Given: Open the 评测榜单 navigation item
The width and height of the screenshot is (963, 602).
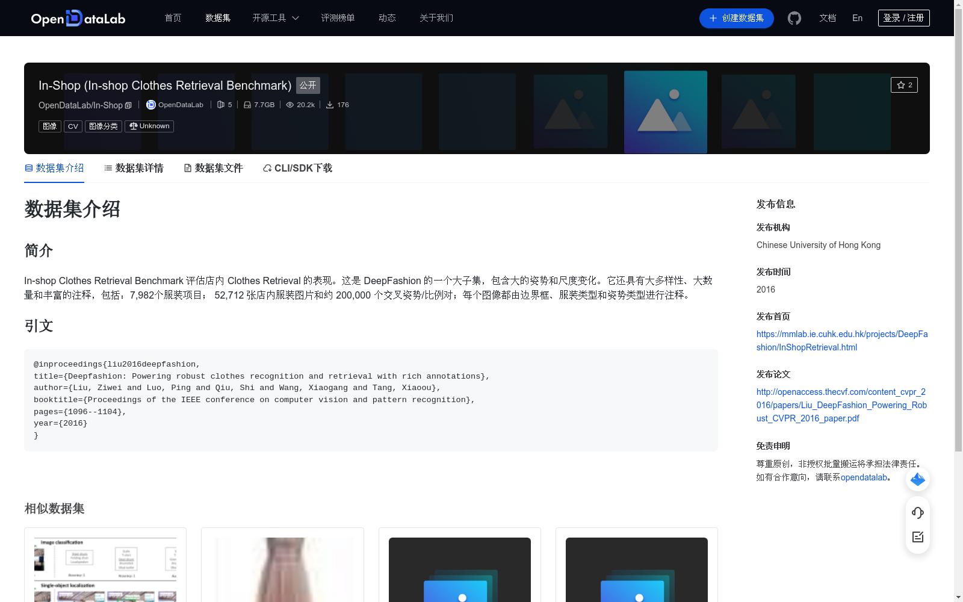Looking at the screenshot, I should (338, 18).
